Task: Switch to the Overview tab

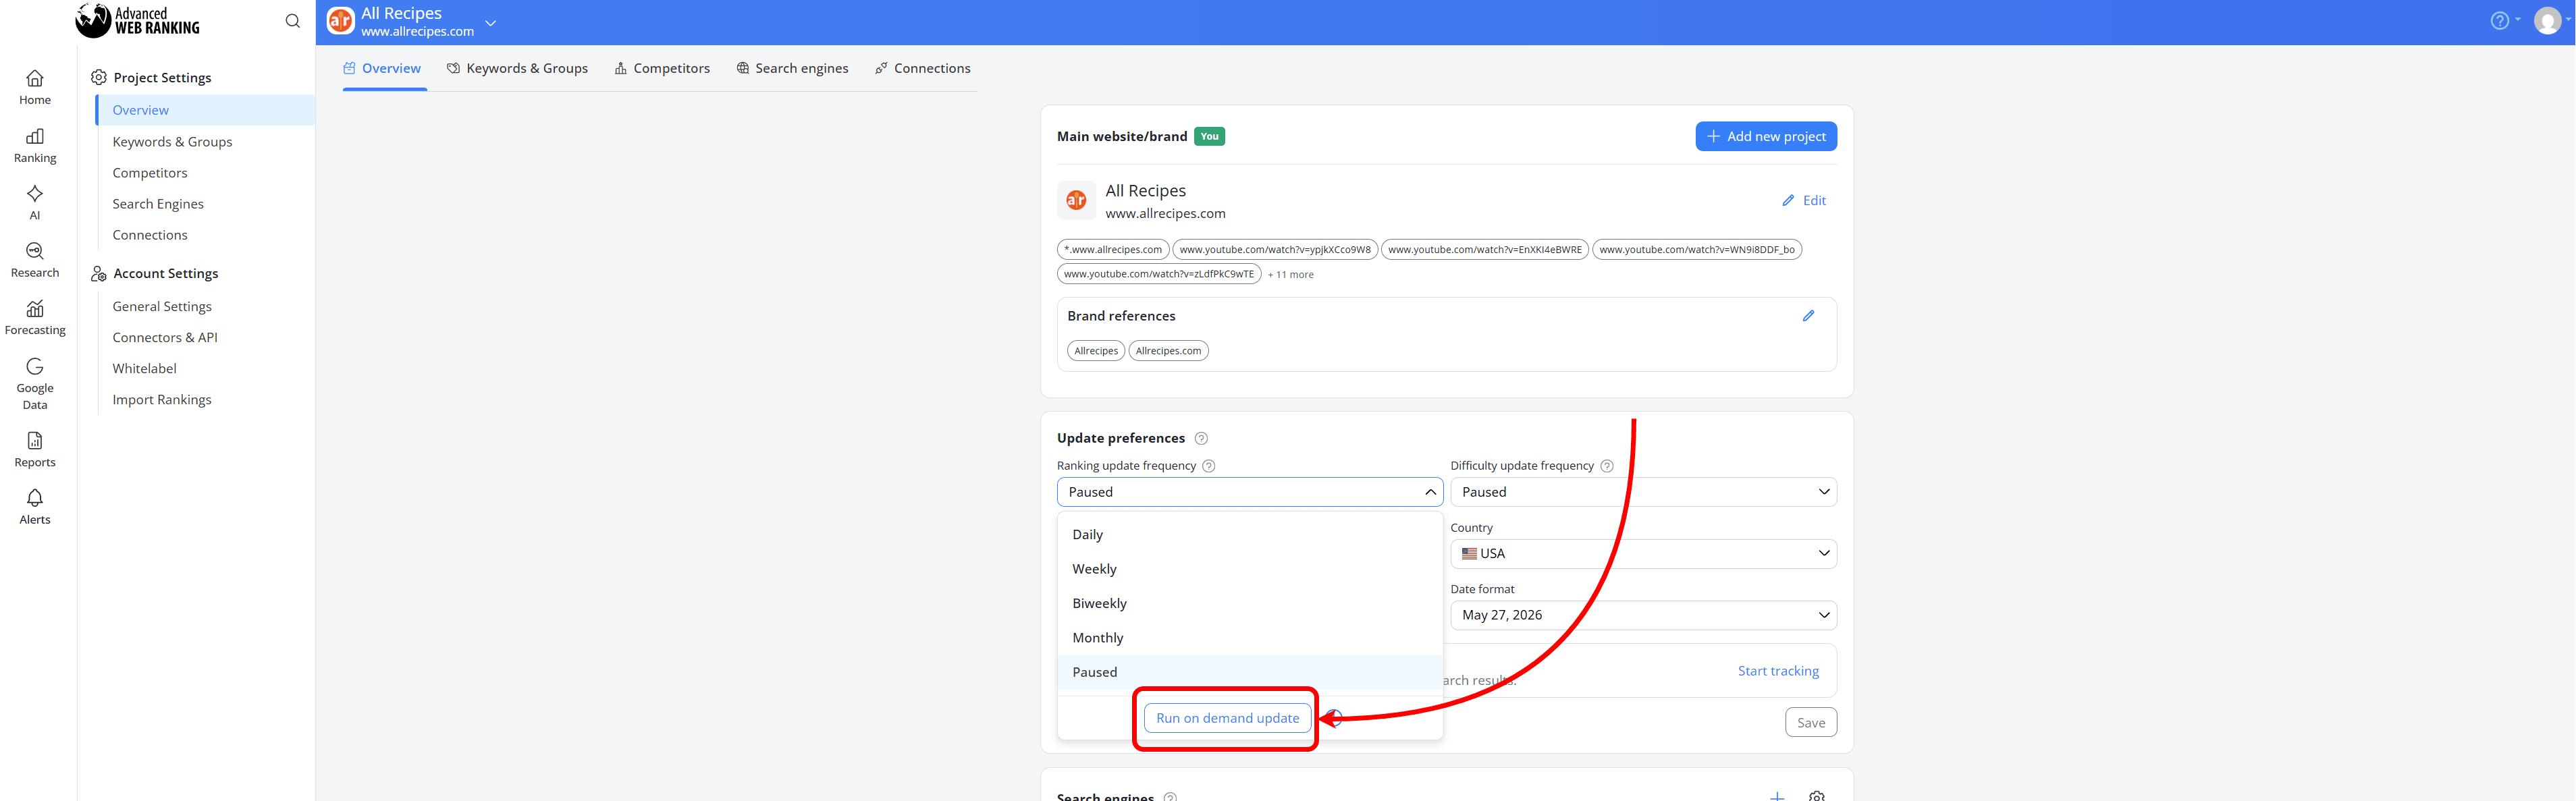Action: pyautogui.click(x=382, y=68)
